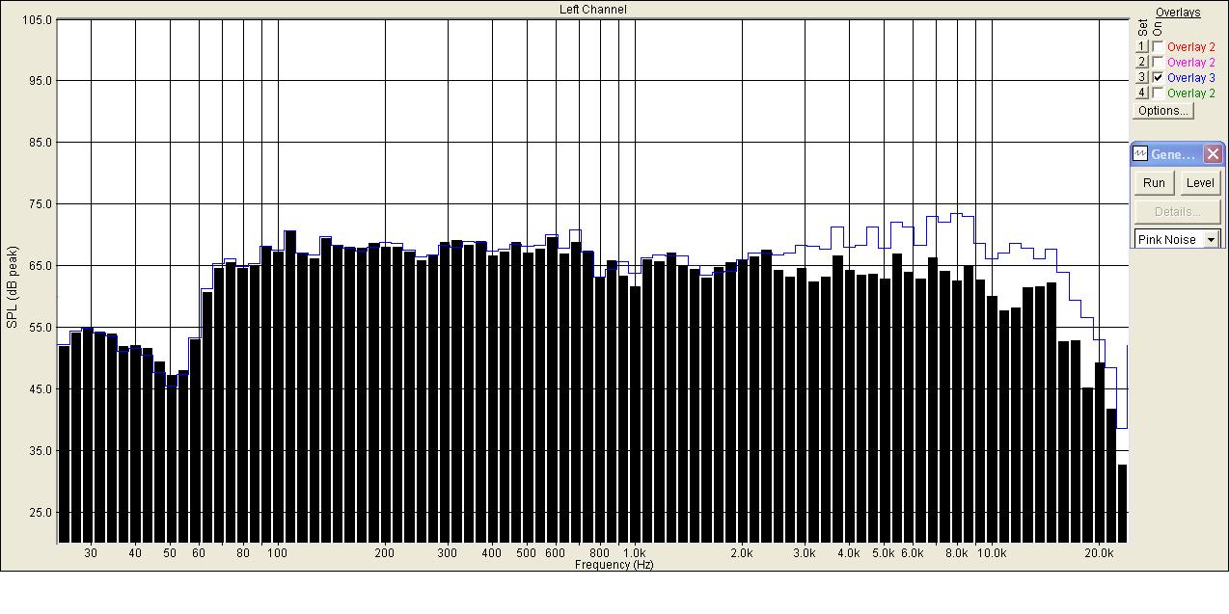Click the Generator window title bar text
The image size is (1229, 614).
(1173, 154)
